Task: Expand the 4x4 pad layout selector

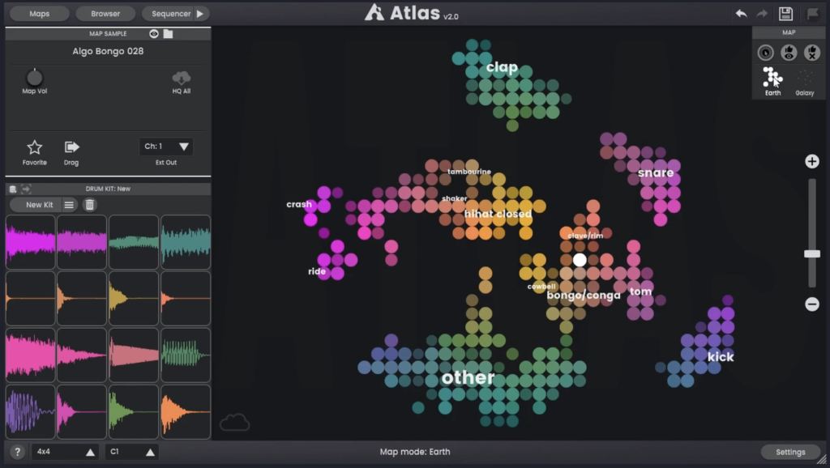Action: (x=63, y=452)
